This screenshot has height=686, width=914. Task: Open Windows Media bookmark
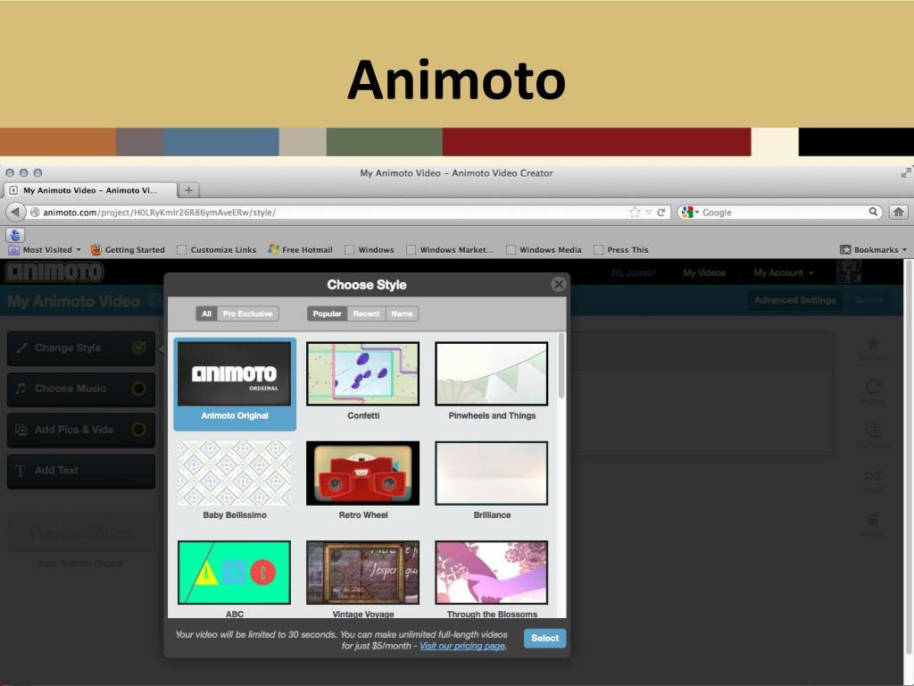544,250
